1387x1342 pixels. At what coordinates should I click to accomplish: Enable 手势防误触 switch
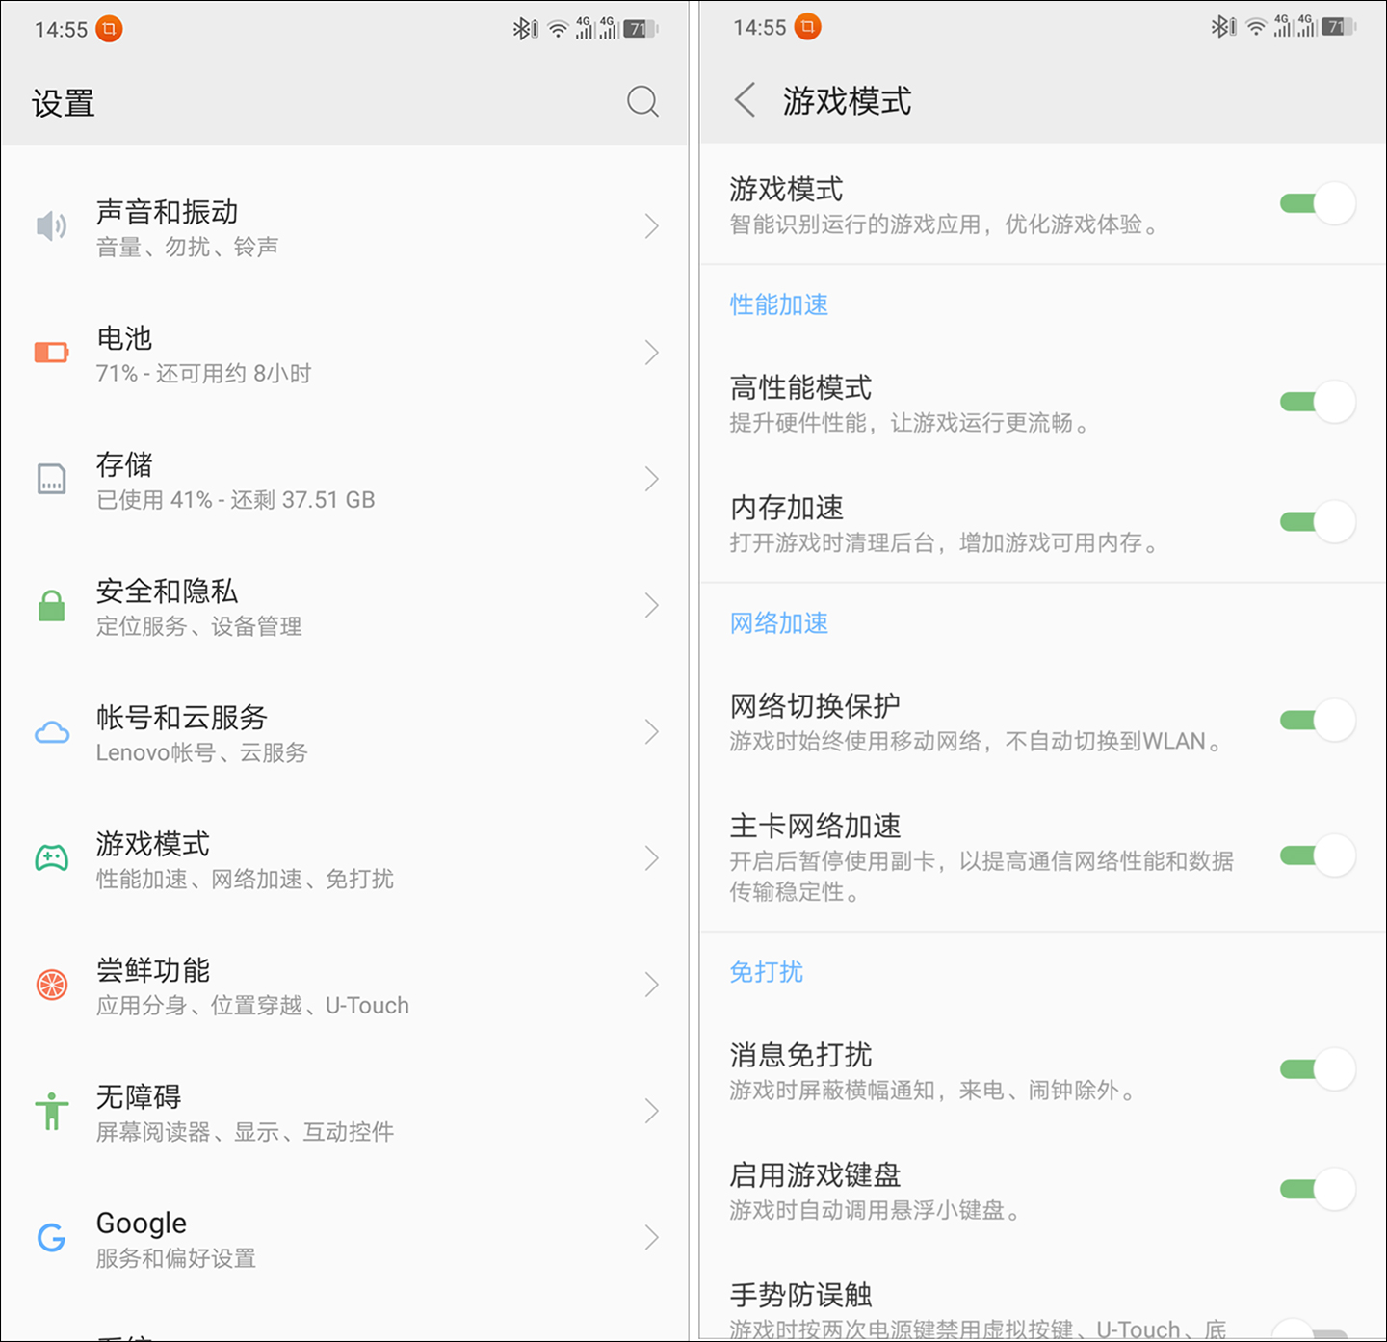(1312, 1330)
